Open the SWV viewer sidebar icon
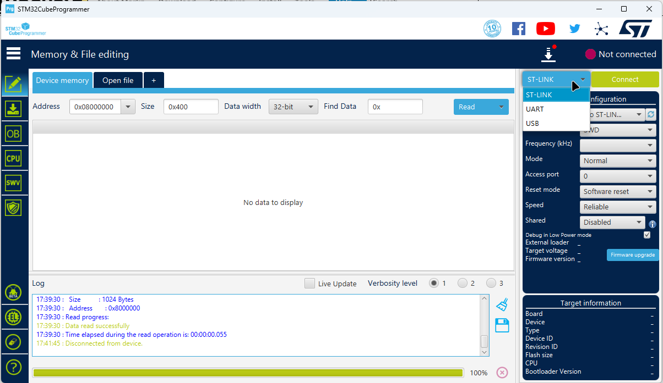The height and width of the screenshot is (383, 663). [13, 183]
